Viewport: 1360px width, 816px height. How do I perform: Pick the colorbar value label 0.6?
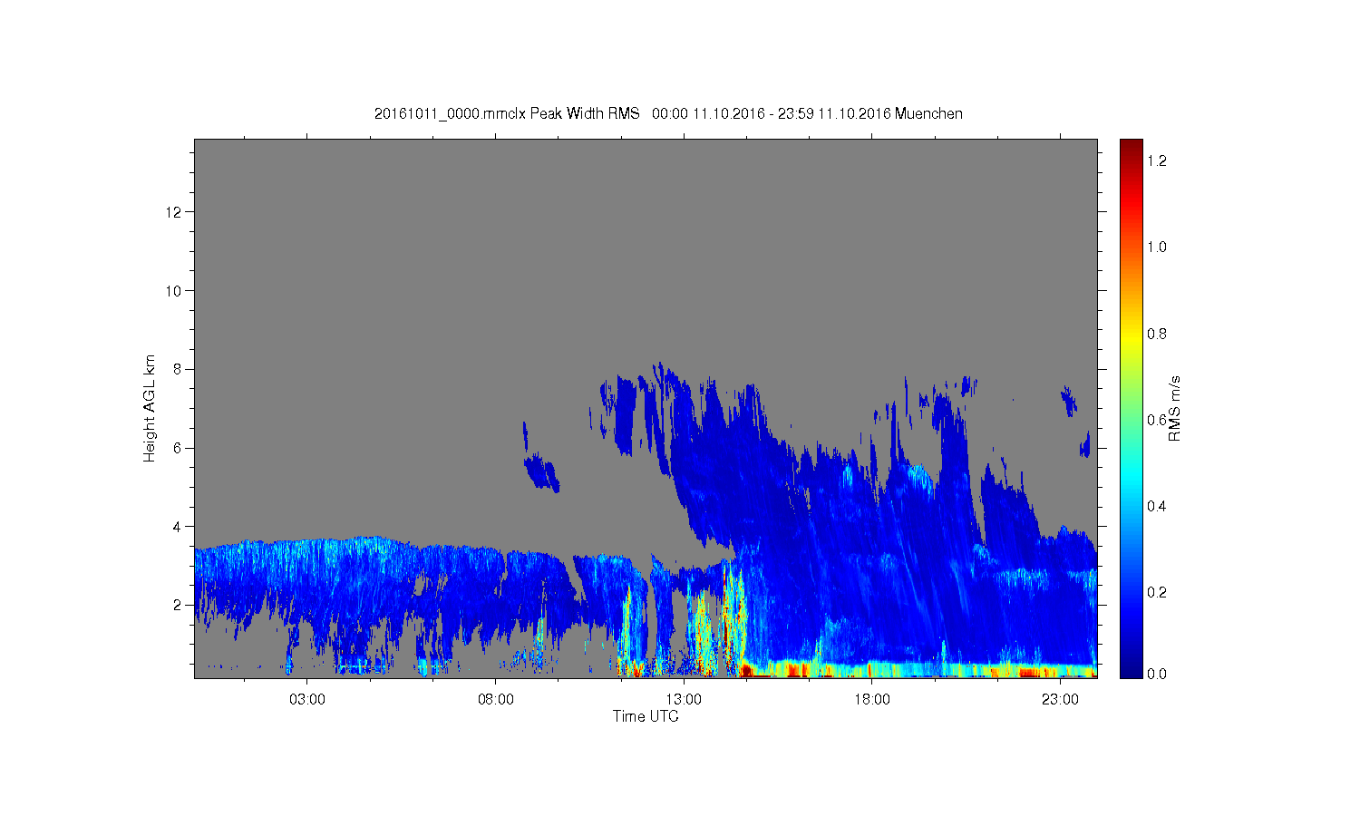[x=1157, y=420]
